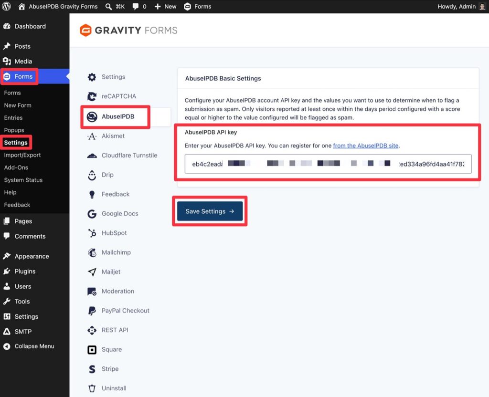Open WordPress Settings near SMTP
This screenshot has height=397, width=489.
pos(26,316)
